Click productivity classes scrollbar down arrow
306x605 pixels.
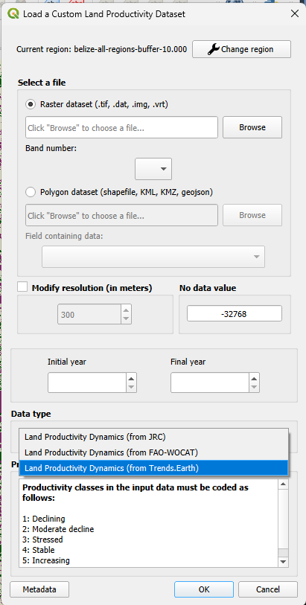[x=283, y=562]
